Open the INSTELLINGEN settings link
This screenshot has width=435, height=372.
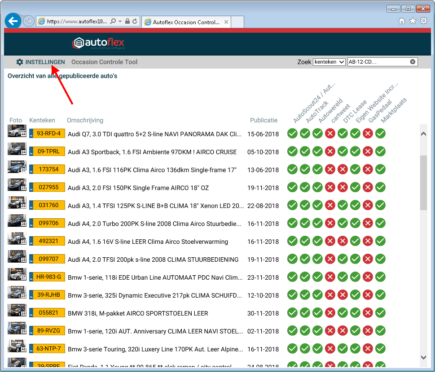[40, 62]
